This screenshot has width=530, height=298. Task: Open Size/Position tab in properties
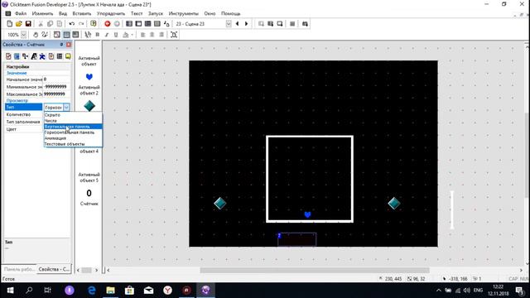[25, 56]
